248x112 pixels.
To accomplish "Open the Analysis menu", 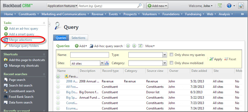I will point(226,14).
